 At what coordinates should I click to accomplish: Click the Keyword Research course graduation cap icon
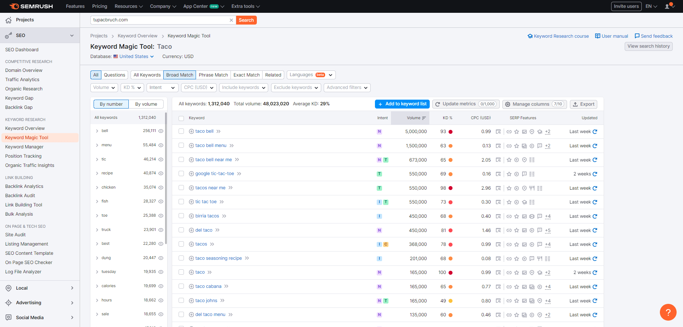[530, 36]
